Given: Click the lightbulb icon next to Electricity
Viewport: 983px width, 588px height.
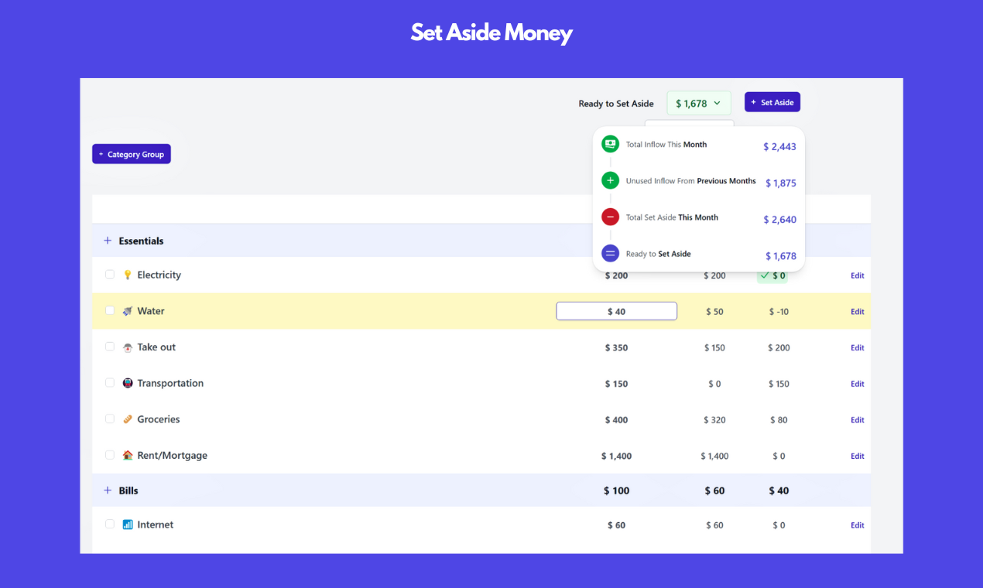Looking at the screenshot, I should (128, 275).
